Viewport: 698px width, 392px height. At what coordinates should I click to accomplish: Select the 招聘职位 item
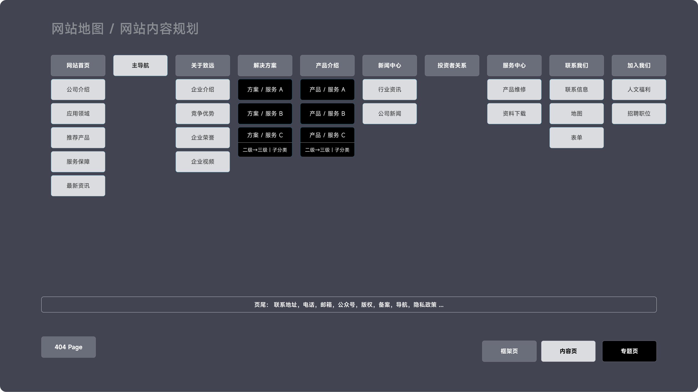(x=639, y=114)
